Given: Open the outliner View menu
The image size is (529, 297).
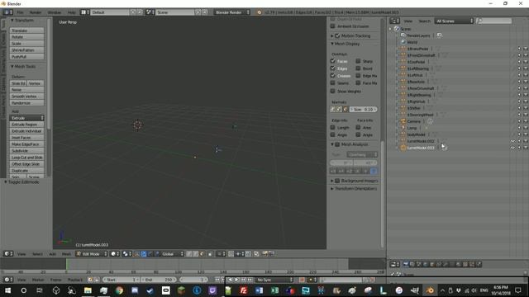Looking at the screenshot, I should [x=407, y=21].
